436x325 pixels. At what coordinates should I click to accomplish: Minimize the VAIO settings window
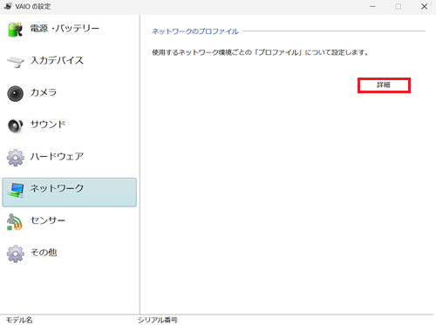[372, 6]
